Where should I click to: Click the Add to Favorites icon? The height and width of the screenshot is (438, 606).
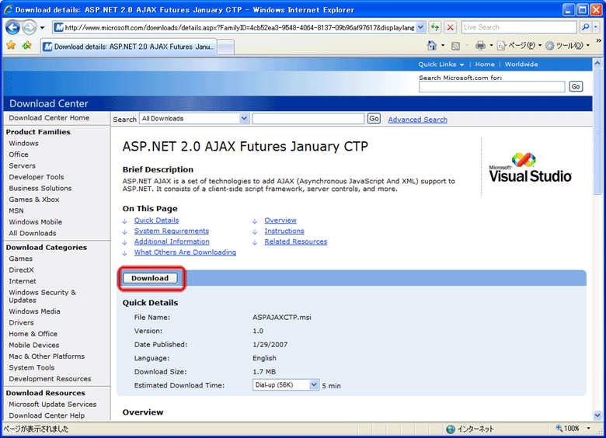coord(26,46)
